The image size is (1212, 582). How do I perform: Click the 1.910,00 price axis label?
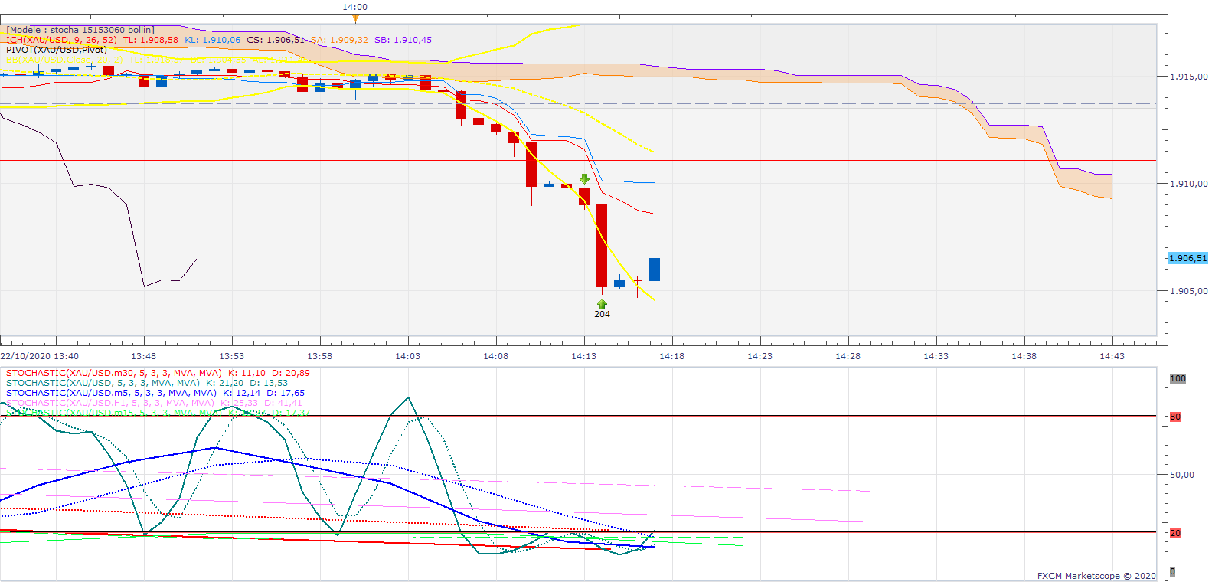point(1189,184)
